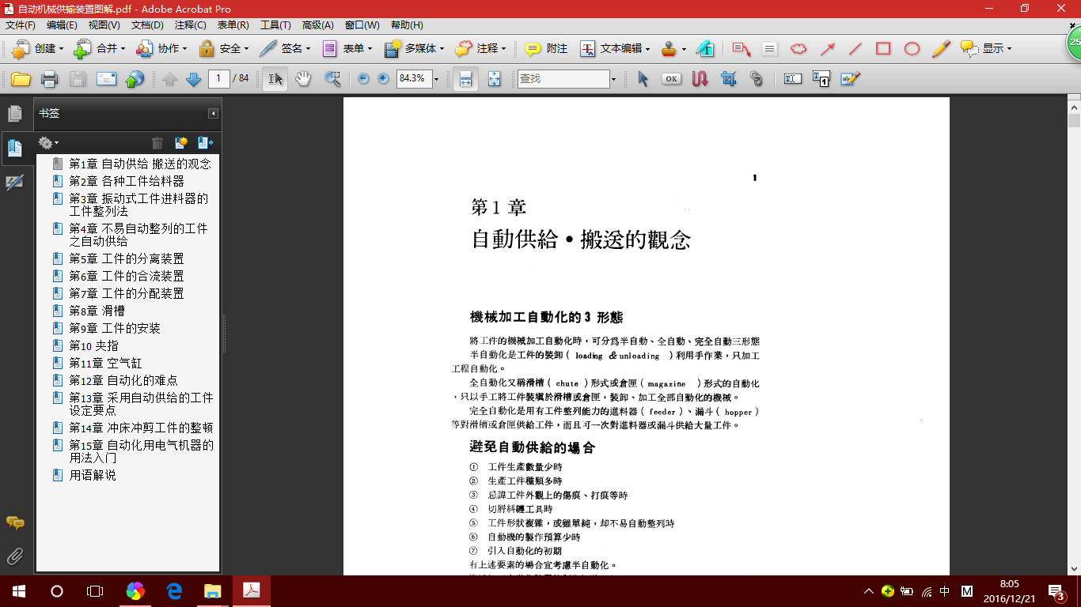Choose the Pencil drawing tool
The image size is (1081, 607).
pos(940,49)
